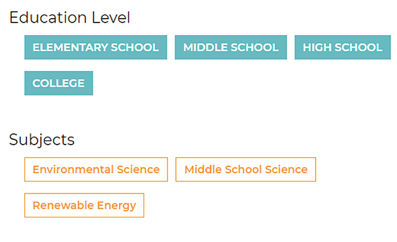The height and width of the screenshot is (242, 397).
Task: Browse resources tagged Middle School
Action: [231, 47]
